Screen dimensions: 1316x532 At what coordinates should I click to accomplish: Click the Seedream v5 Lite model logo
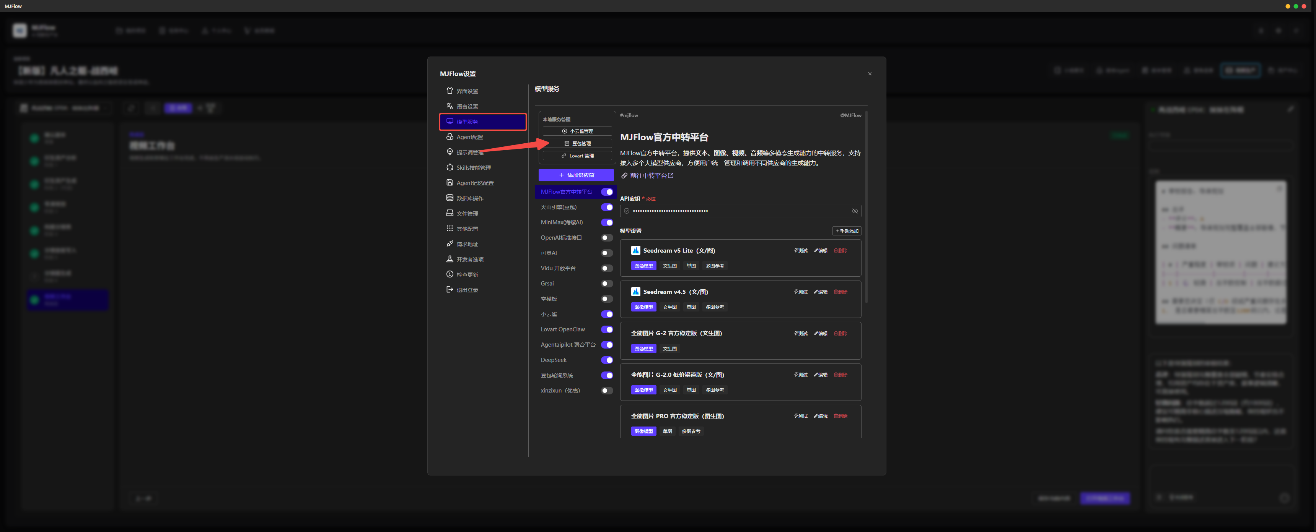pyautogui.click(x=635, y=251)
